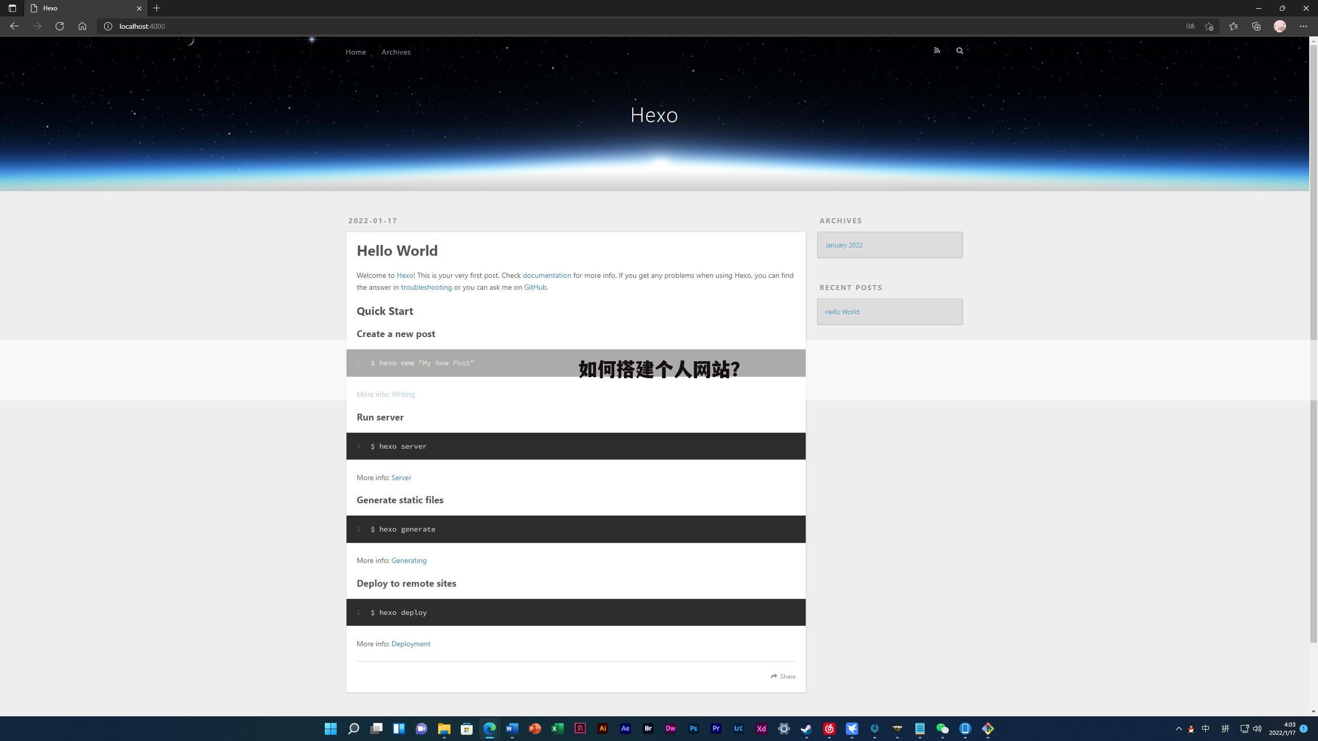Click the 'hexo server' code line
Viewport: 1318px width, 741px height.
398,446
